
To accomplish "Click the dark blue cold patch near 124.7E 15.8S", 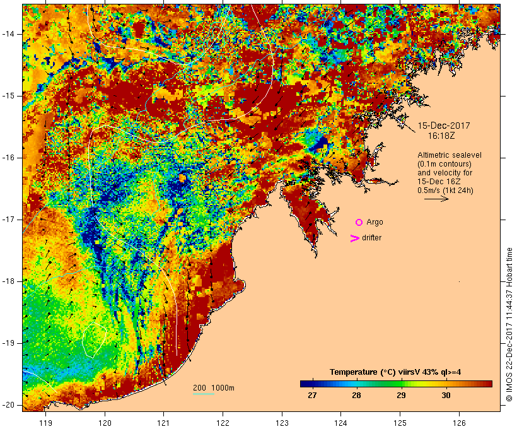I will 320,144.
